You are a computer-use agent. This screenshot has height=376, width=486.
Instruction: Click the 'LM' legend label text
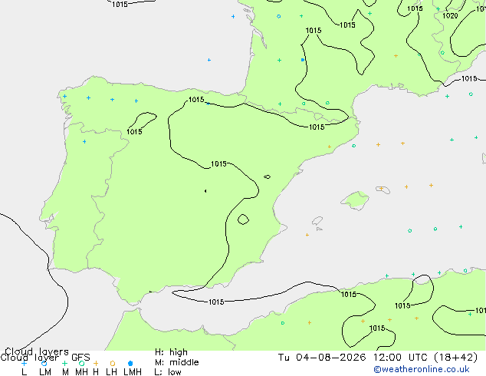pos(45,372)
